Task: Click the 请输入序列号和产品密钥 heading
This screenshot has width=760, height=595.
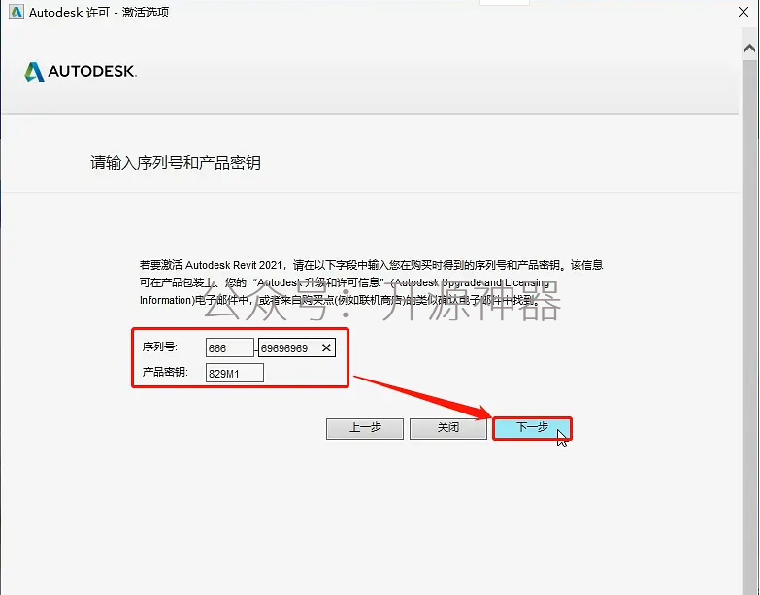Action: (x=176, y=163)
